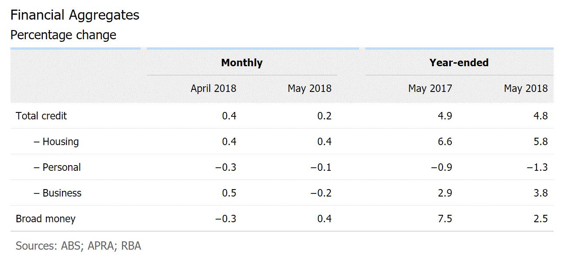This screenshot has width=561, height=261.
Task: Click the May 2018 header under Year-ended
Action: pos(526,88)
